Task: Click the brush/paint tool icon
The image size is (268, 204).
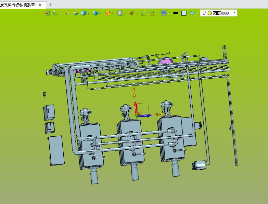Action: (68, 13)
